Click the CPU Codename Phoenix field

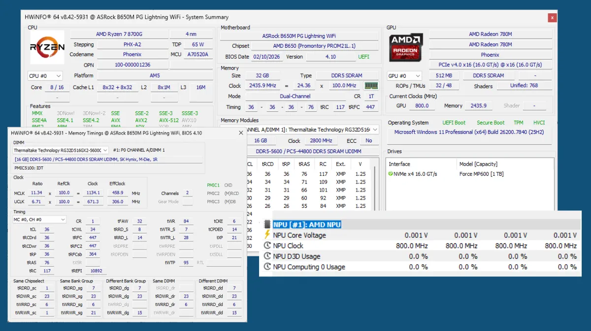pyautogui.click(x=132, y=55)
